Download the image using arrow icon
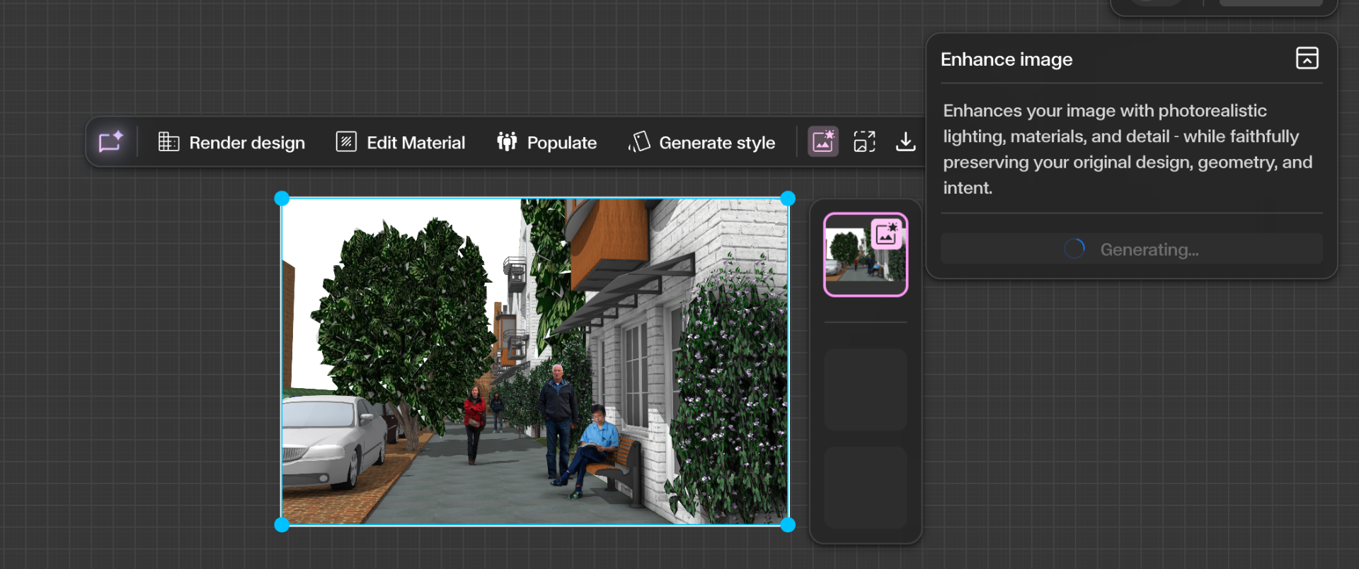 pyautogui.click(x=905, y=142)
